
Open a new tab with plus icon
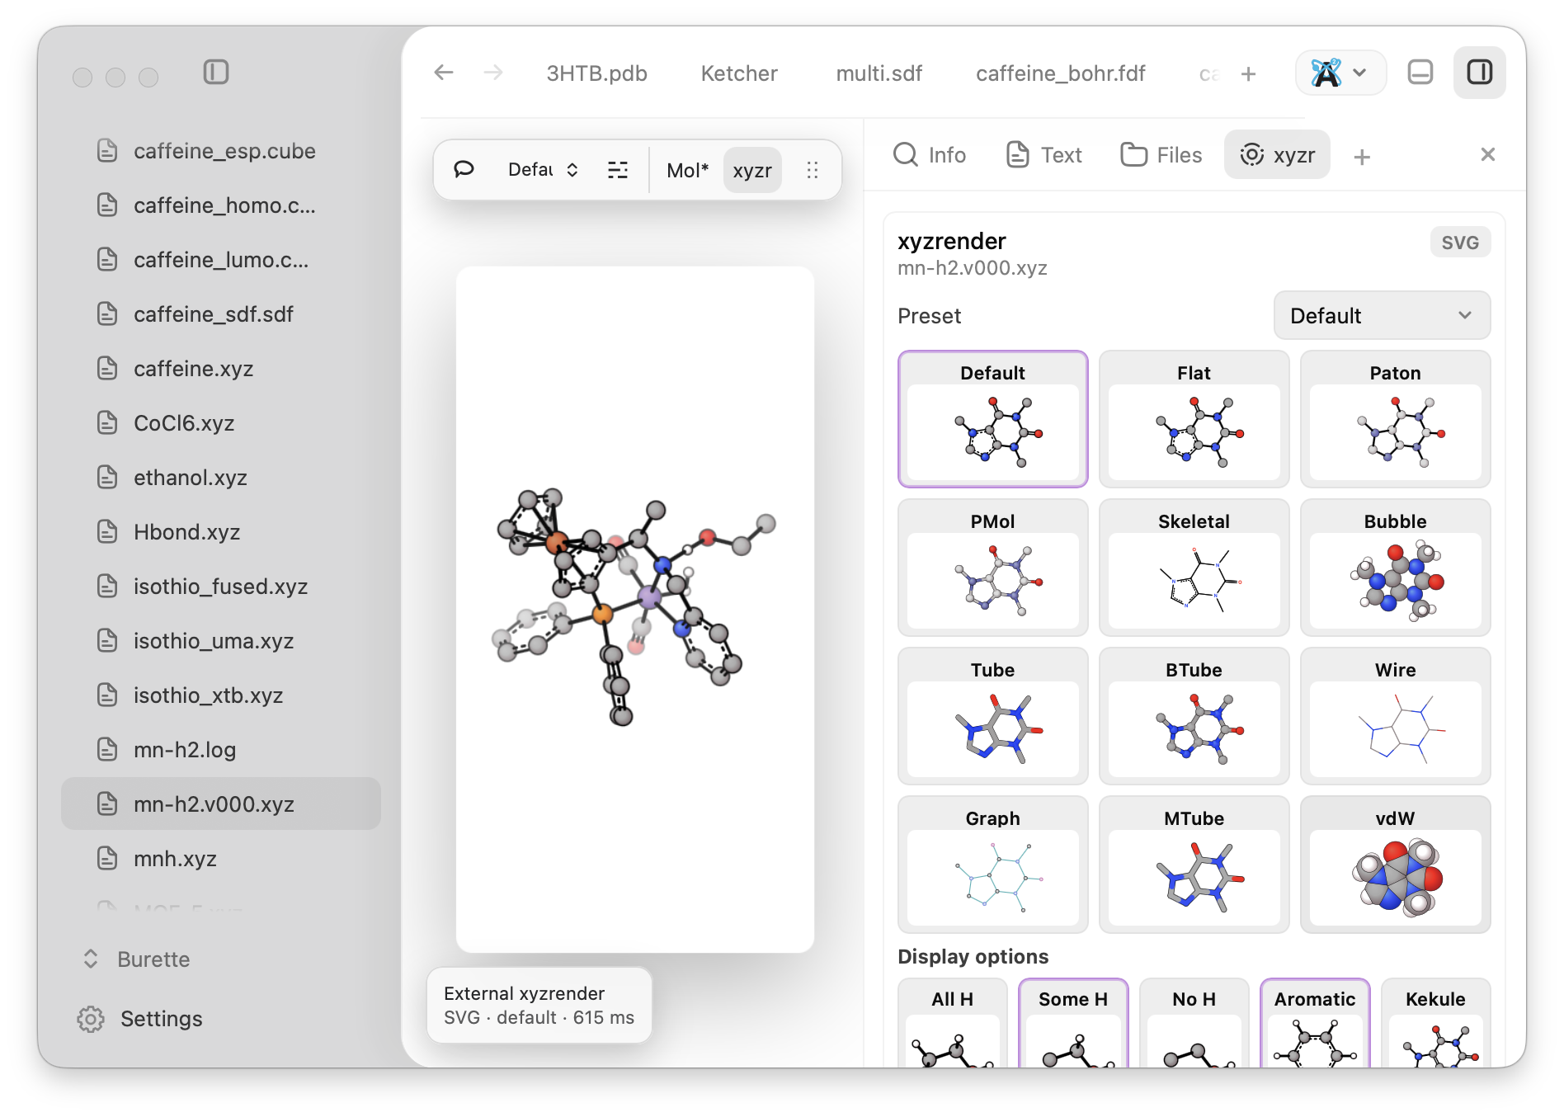pyautogui.click(x=1248, y=74)
